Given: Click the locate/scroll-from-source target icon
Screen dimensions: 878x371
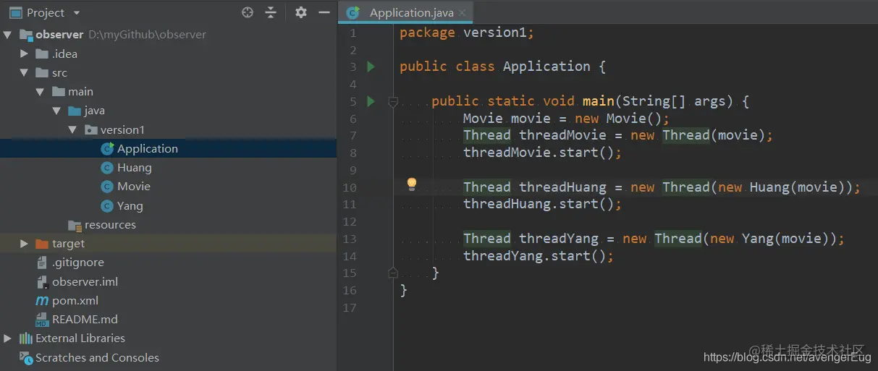Looking at the screenshot, I should click(248, 12).
